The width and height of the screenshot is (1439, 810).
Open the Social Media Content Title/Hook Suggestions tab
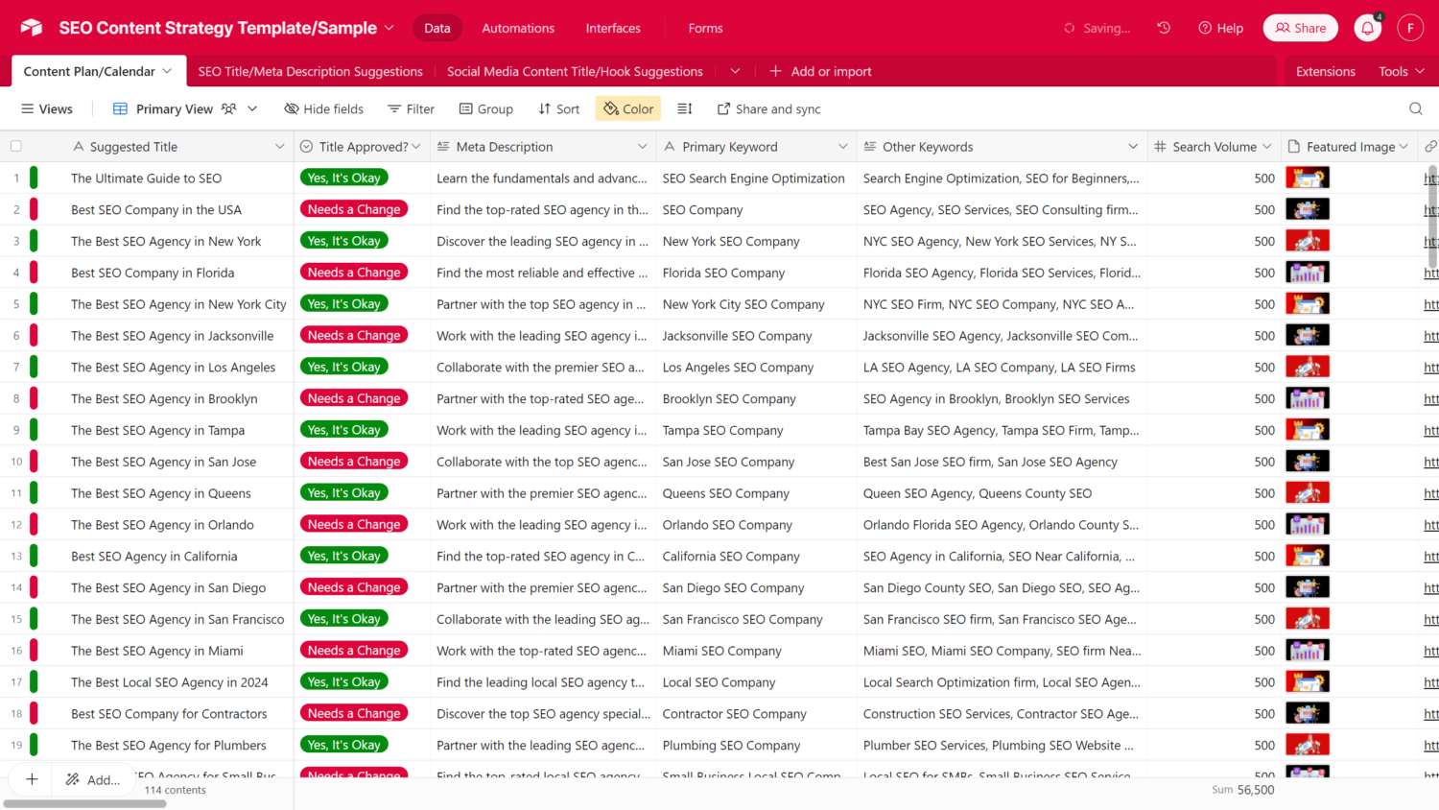click(575, 71)
